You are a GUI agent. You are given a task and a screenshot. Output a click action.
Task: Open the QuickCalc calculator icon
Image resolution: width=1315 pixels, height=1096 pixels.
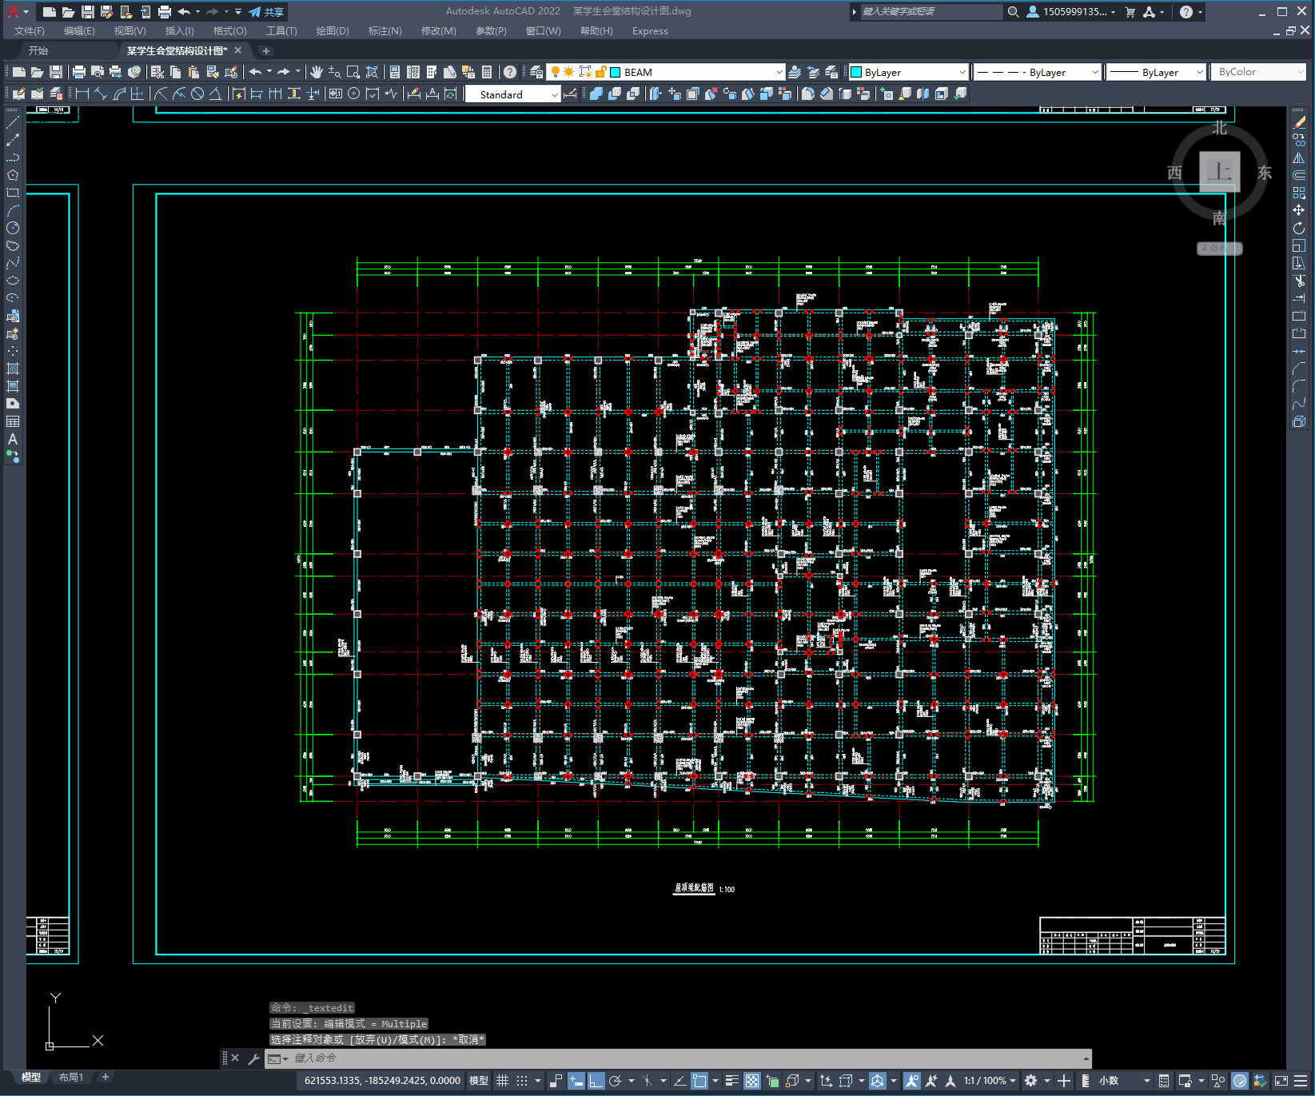coord(487,72)
